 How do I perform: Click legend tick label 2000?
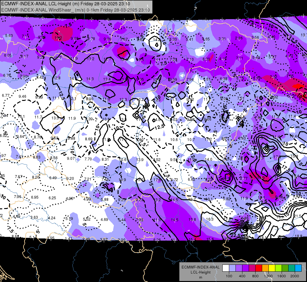(295, 276)
